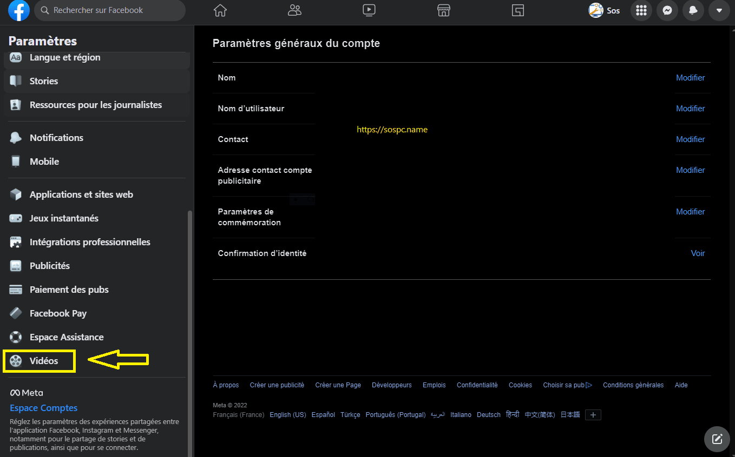The image size is (735, 457).
Task: Open the Messenger icon
Action: click(667, 10)
